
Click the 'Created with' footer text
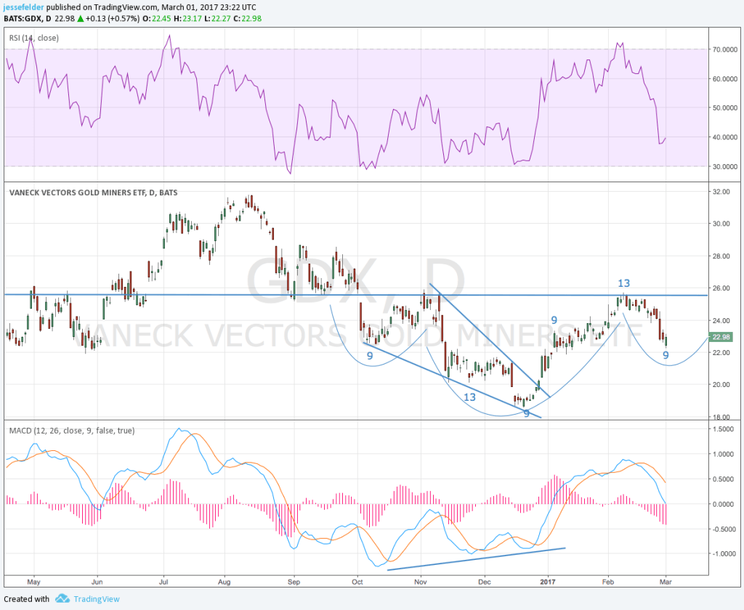27,599
